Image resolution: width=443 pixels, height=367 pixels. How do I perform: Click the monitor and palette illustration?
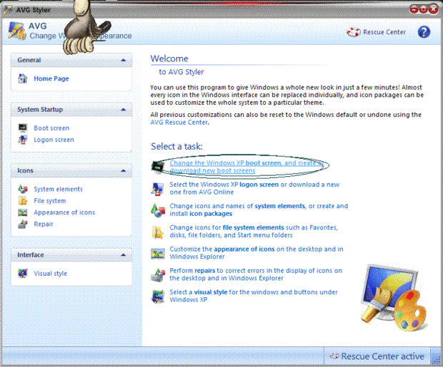[394, 298]
